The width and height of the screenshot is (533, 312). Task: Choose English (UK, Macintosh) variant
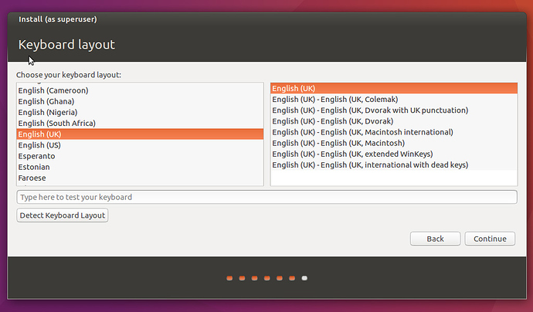click(338, 143)
